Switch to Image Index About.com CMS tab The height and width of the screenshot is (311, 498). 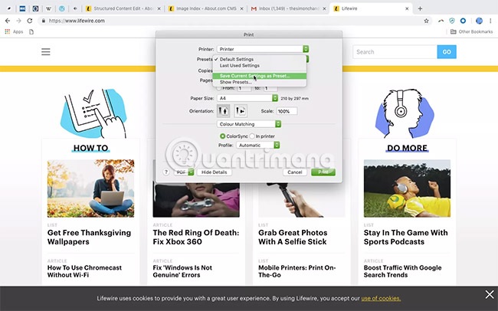(x=206, y=8)
